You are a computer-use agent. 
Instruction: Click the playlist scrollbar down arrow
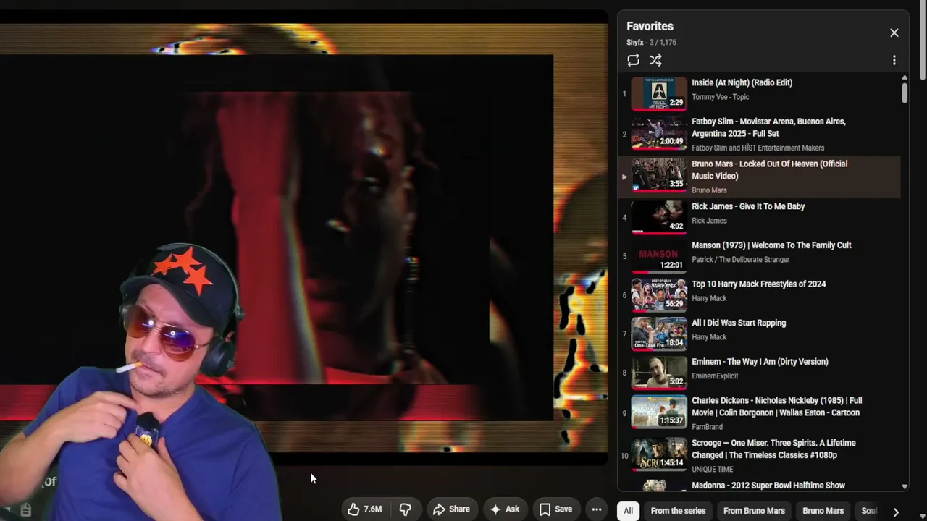click(905, 487)
